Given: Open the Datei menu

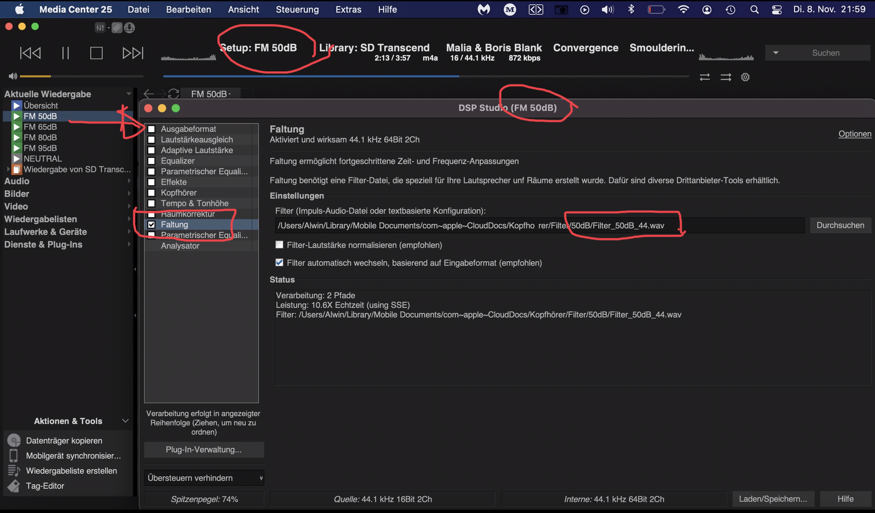Looking at the screenshot, I should pos(138,9).
